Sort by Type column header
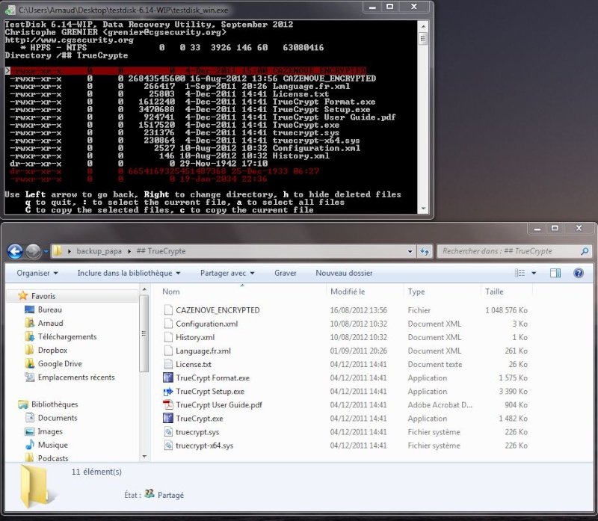 point(416,292)
